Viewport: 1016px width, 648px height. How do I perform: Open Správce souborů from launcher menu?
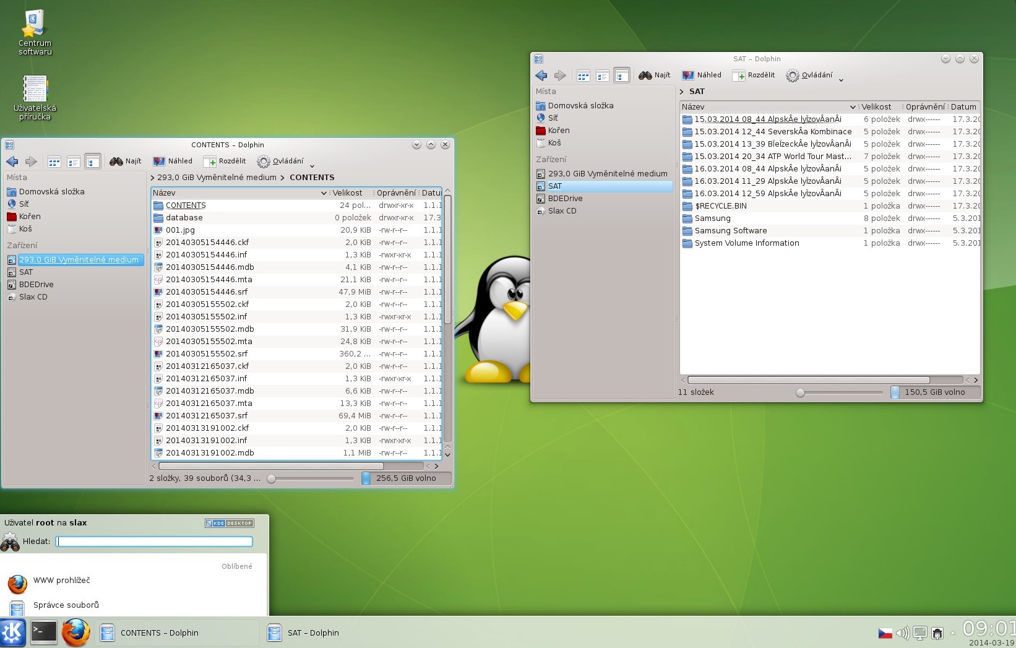coord(66,605)
